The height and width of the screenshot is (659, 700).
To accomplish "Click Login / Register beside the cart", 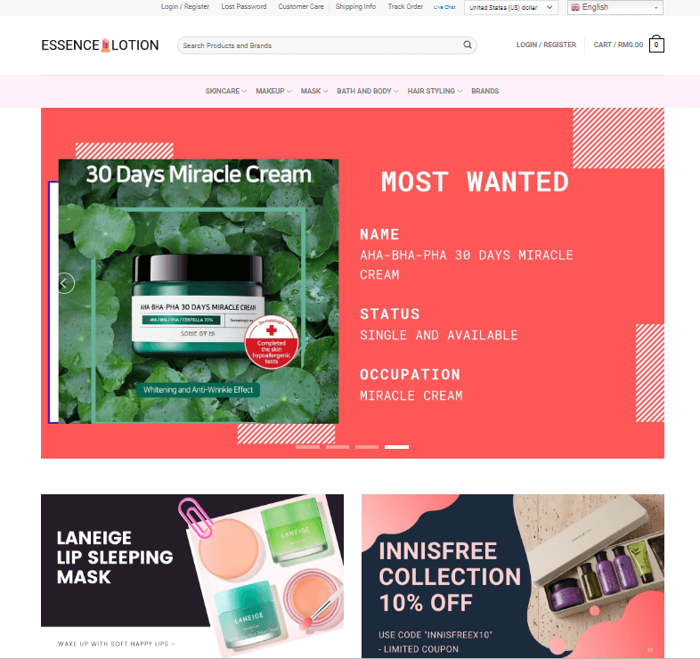I will pos(546,45).
